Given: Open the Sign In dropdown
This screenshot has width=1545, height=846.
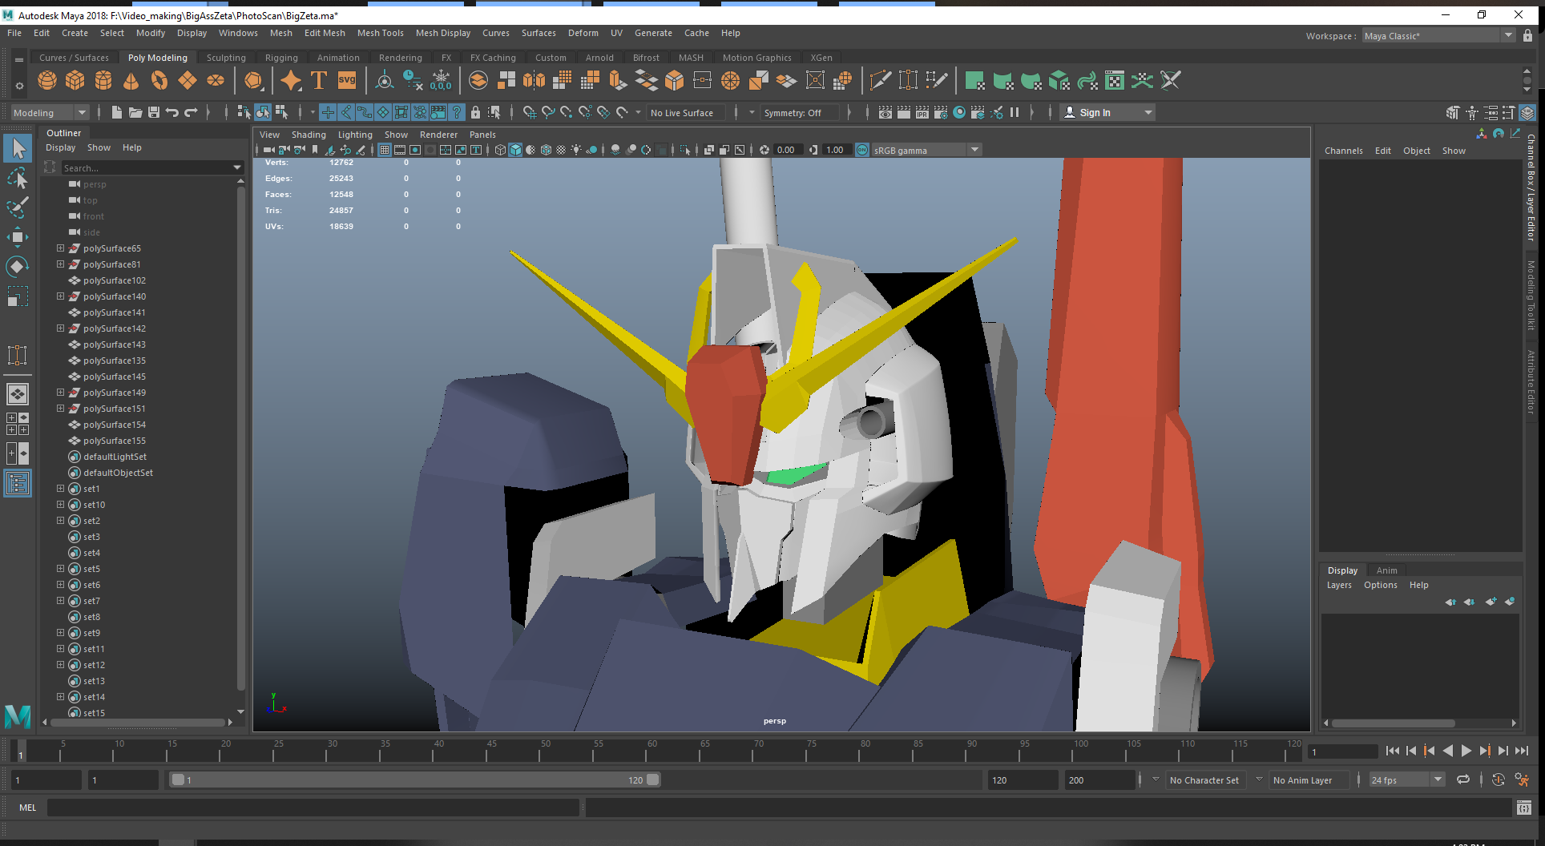Looking at the screenshot, I should pos(1108,113).
